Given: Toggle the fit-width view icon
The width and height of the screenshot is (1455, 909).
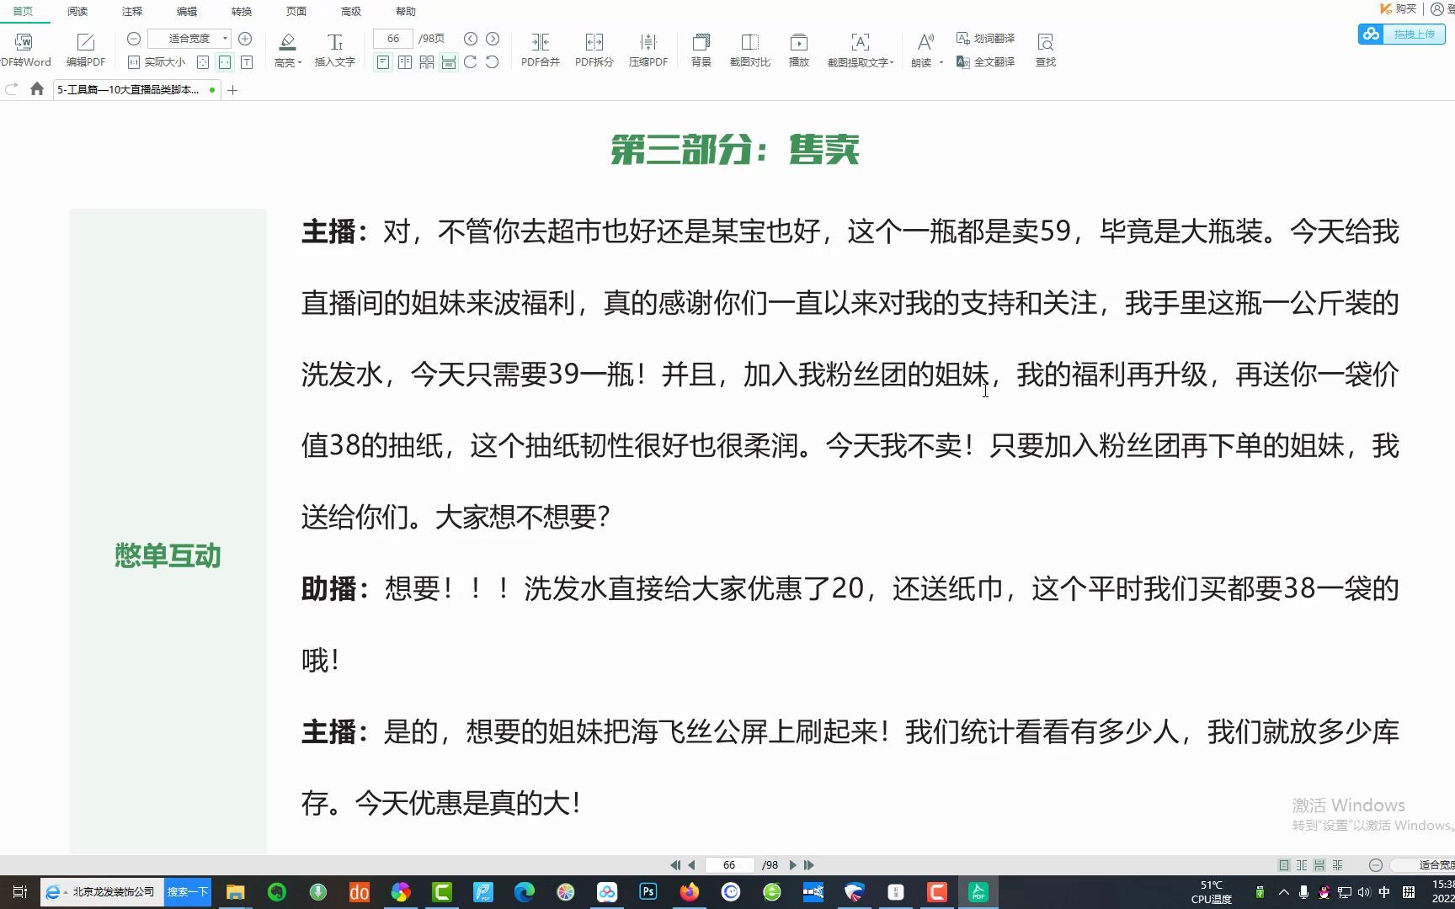Looking at the screenshot, I should [x=225, y=62].
